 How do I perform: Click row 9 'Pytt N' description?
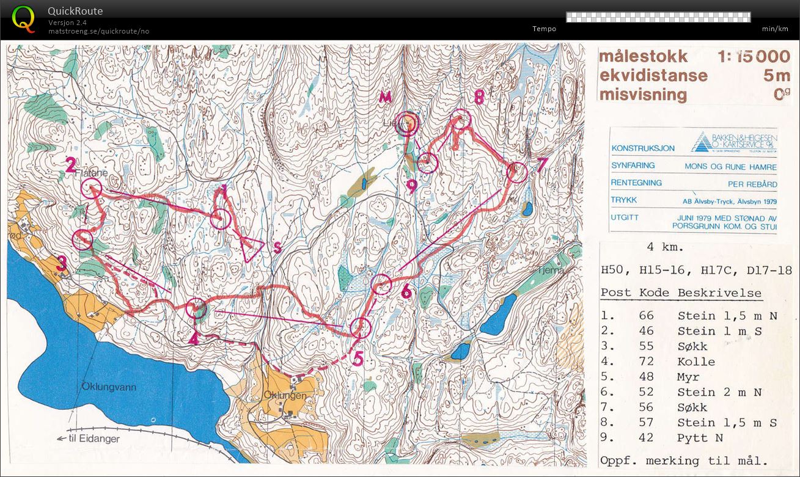pyautogui.click(x=700, y=438)
